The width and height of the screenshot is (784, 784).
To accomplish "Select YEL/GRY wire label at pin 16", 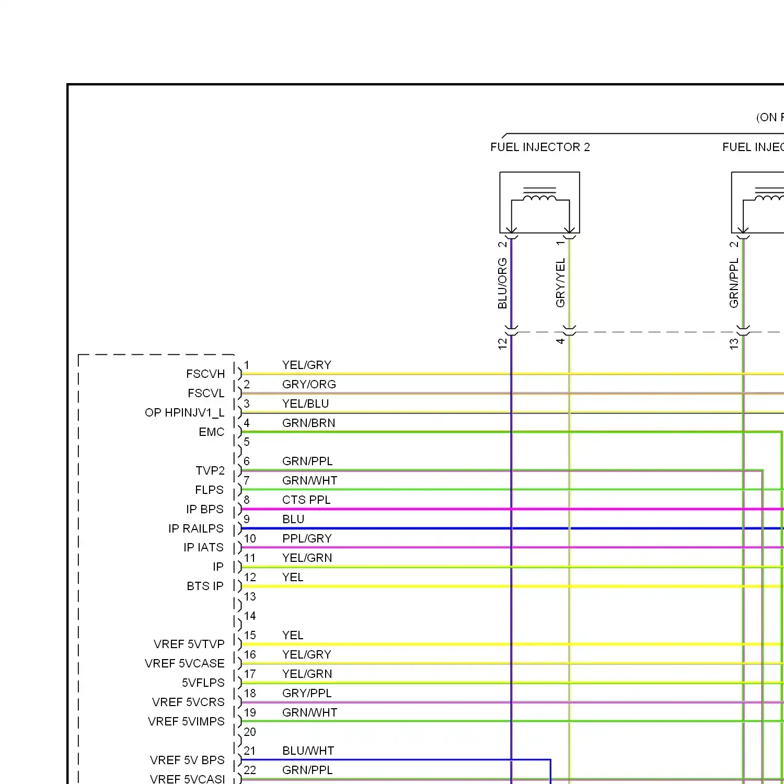I will pos(307,654).
